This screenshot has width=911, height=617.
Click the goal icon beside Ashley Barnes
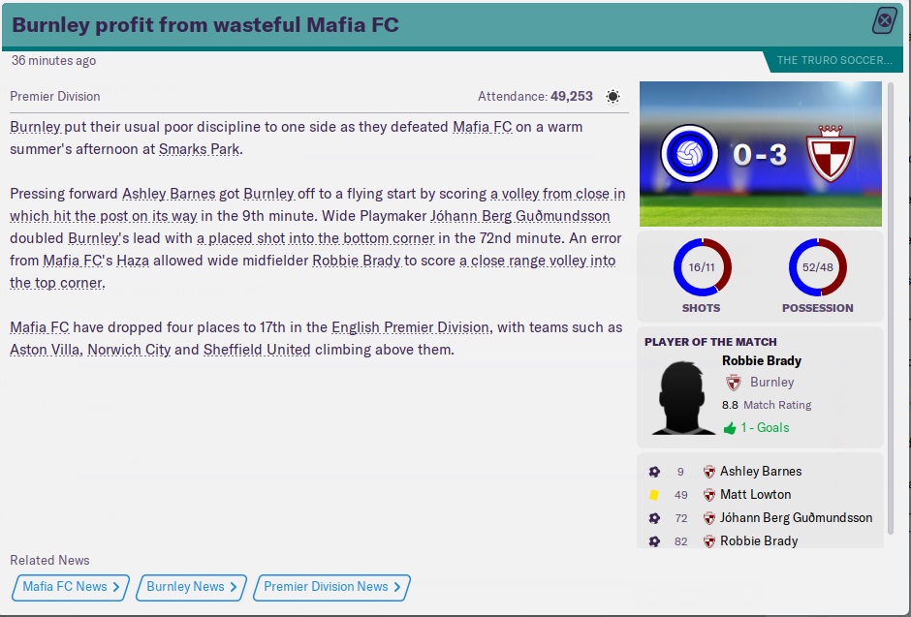click(x=654, y=472)
